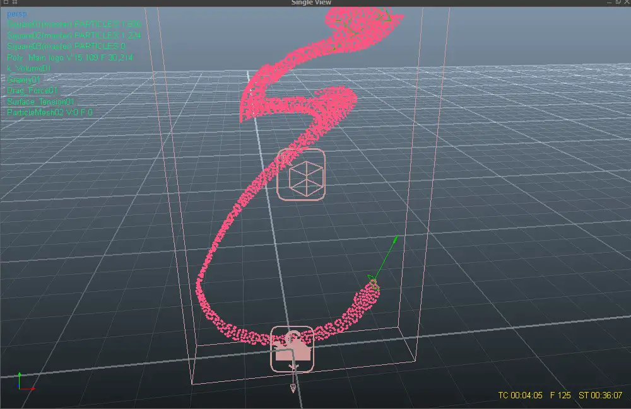Select the gravity daemon icon at the bottom
This screenshot has height=409, width=631.
tap(292, 349)
